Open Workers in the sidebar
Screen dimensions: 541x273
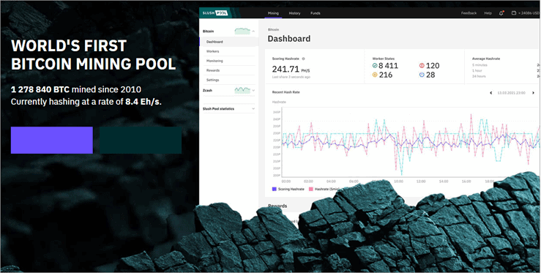pyautogui.click(x=212, y=51)
